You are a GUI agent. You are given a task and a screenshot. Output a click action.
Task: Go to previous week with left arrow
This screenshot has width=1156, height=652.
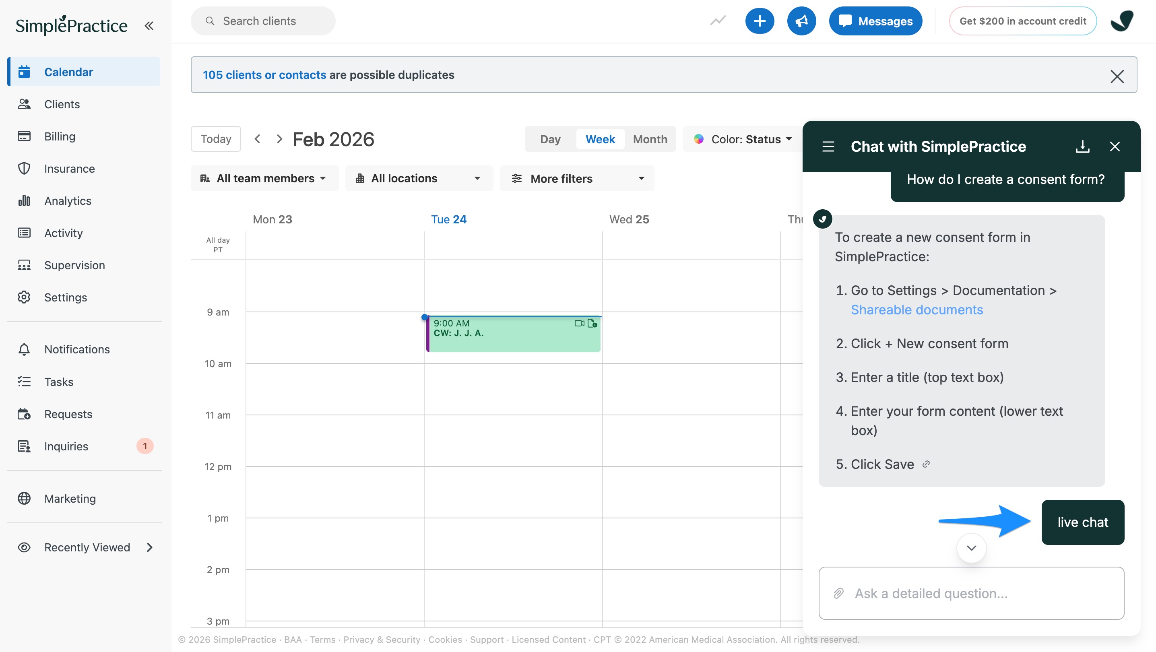pos(257,139)
